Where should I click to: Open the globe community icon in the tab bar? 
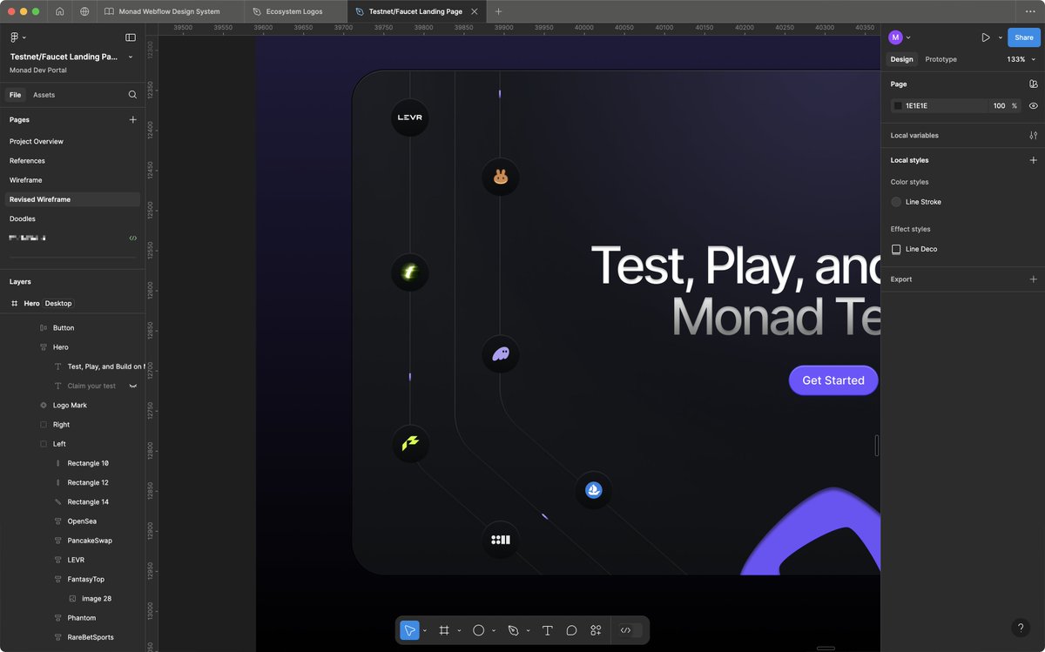[84, 11]
